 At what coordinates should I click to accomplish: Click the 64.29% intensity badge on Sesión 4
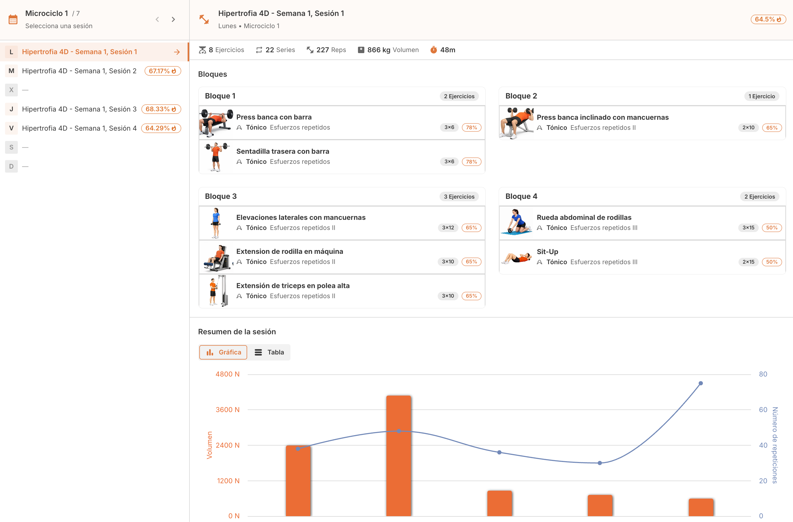coord(161,128)
